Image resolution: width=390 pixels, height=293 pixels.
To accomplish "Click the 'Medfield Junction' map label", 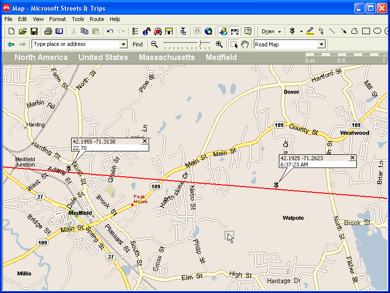I will (25, 162).
